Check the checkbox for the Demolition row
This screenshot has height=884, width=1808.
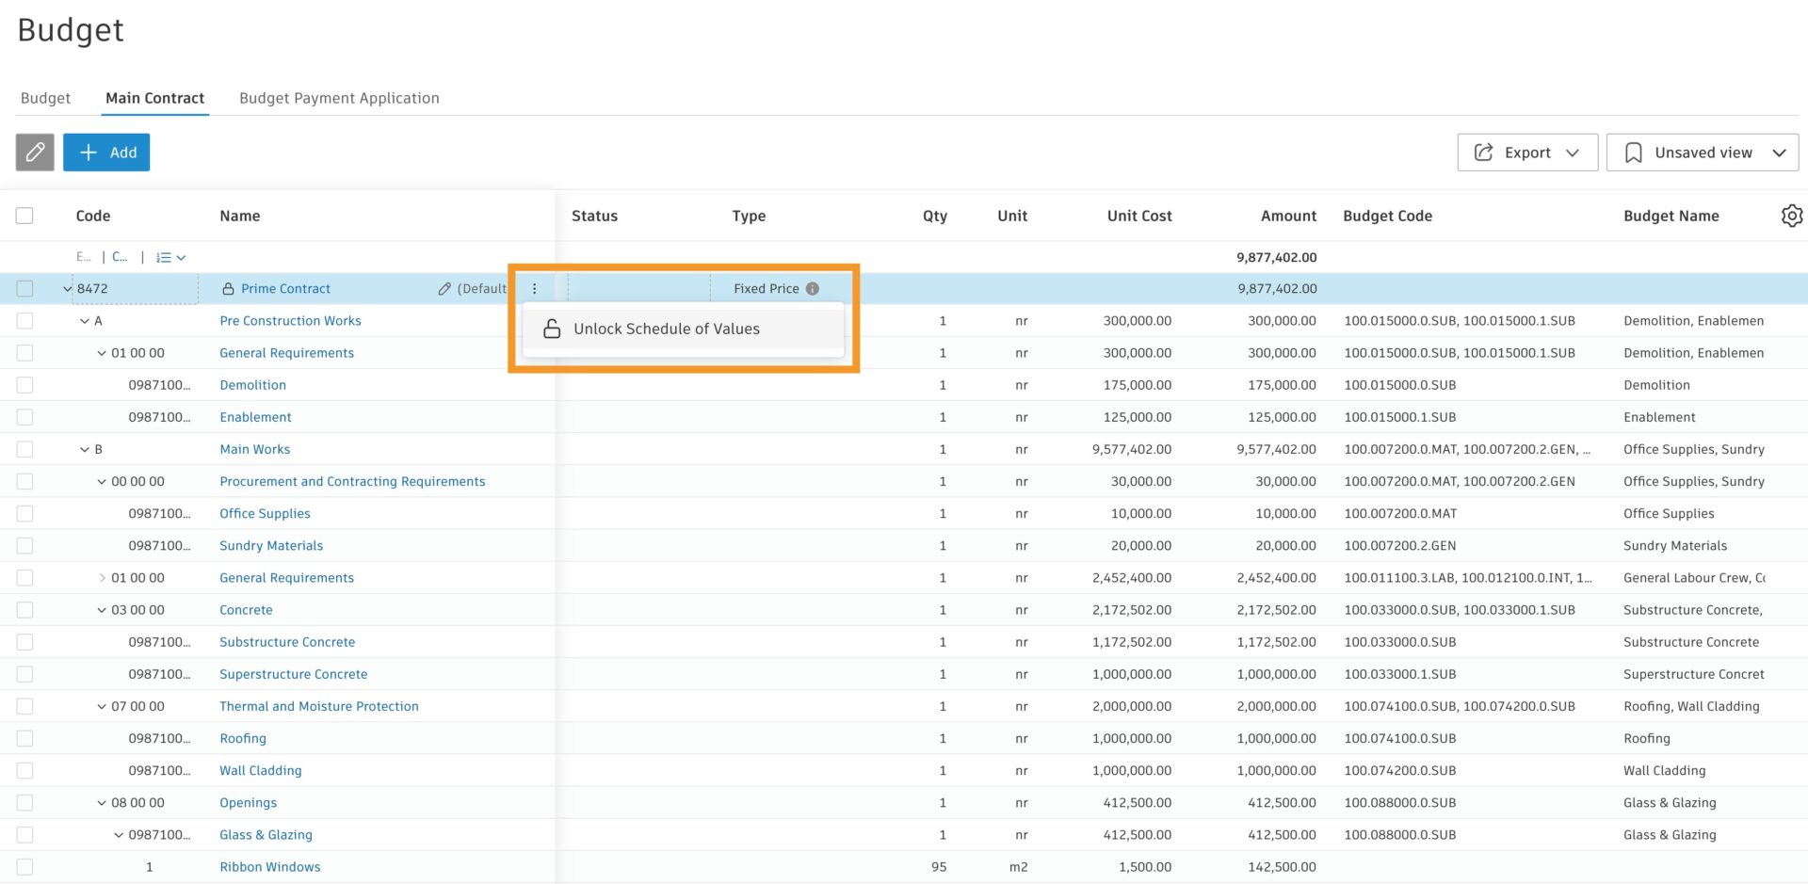pos(25,384)
